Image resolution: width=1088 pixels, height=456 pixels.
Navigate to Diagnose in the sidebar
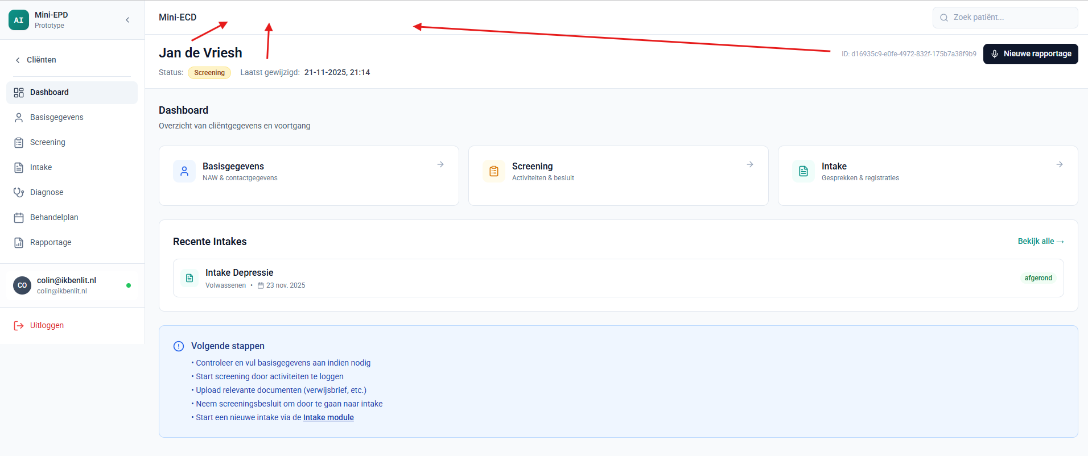coord(72,193)
